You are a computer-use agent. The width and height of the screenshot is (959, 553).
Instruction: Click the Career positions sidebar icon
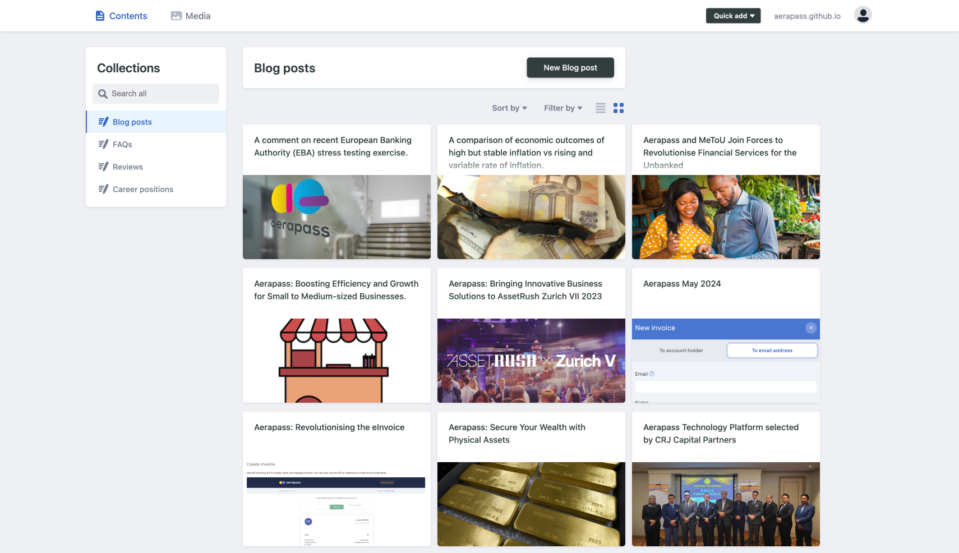point(103,189)
